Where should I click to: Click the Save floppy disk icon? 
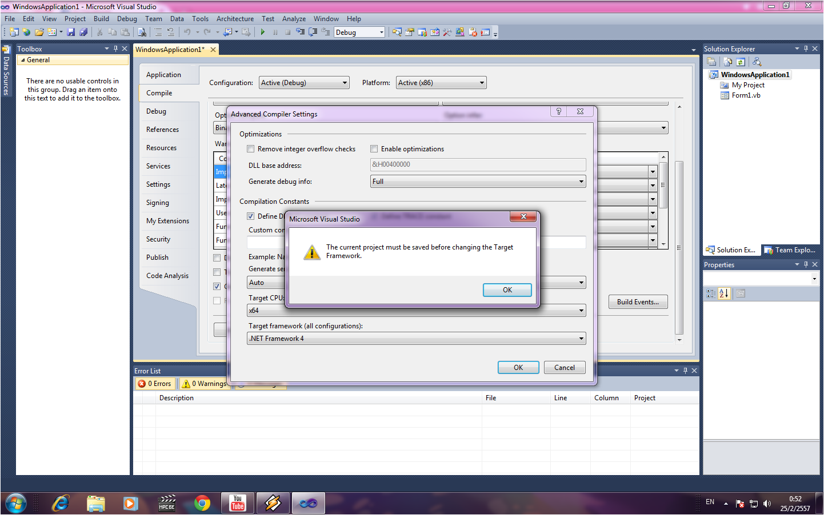click(71, 33)
